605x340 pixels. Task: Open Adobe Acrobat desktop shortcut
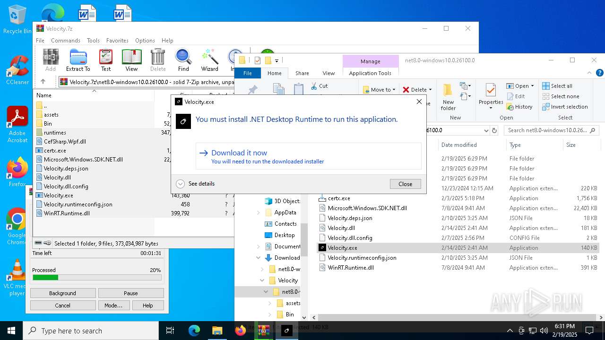pyautogui.click(x=17, y=125)
